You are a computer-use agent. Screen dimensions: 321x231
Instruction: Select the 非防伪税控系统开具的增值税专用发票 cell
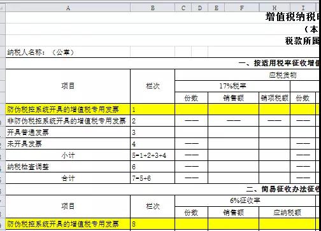[68, 121]
